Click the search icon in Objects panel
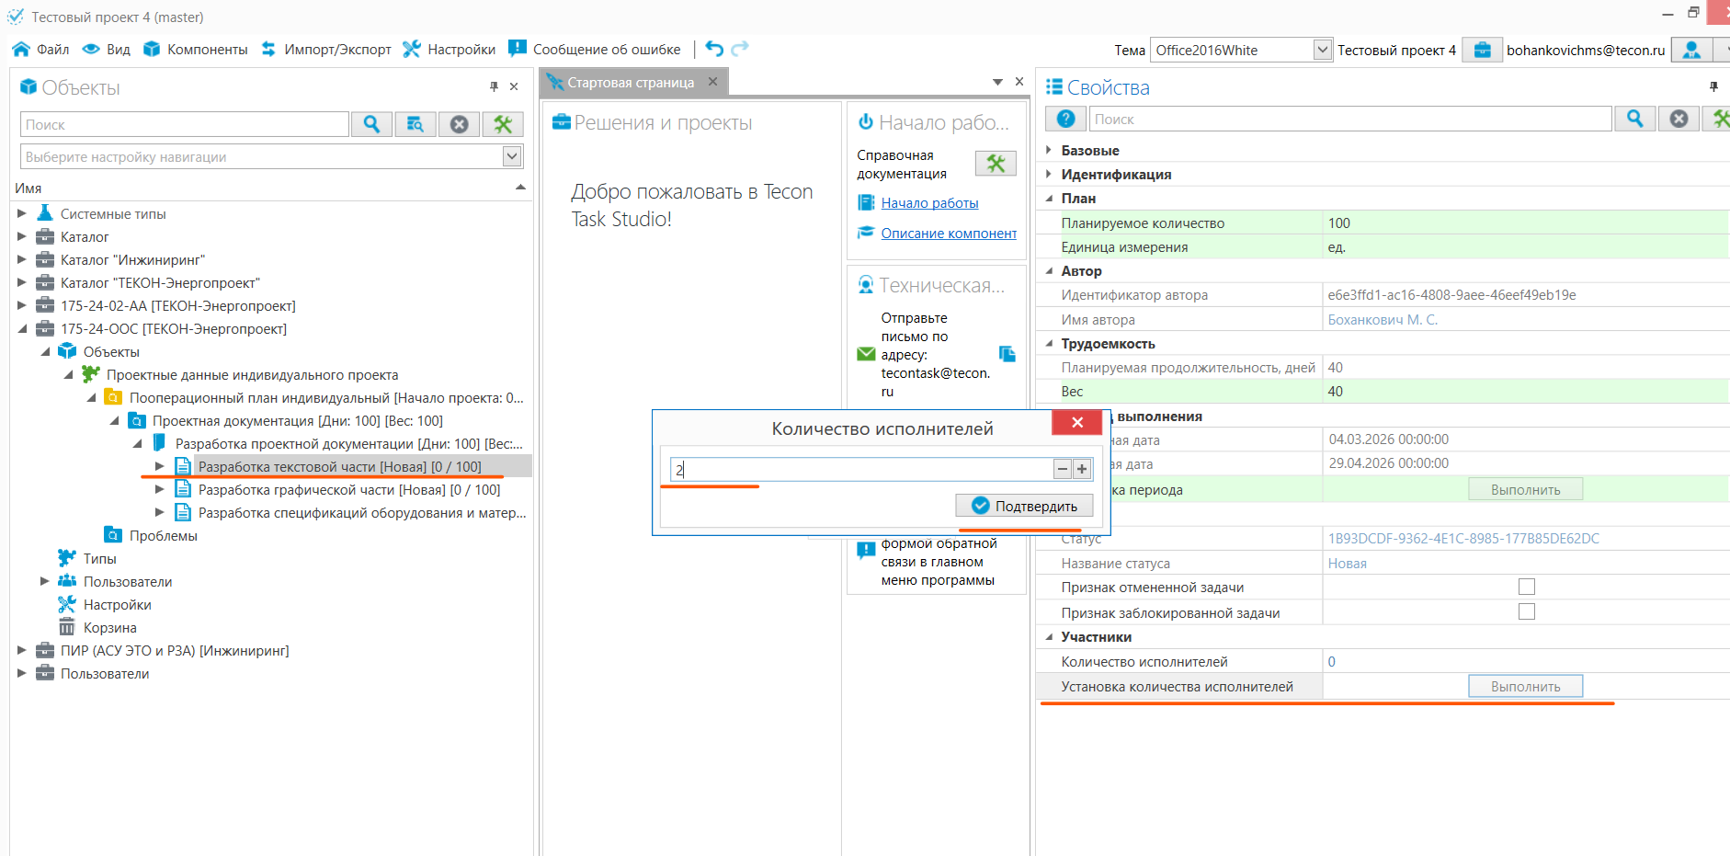1730x856 pixels. pos(371,124)
